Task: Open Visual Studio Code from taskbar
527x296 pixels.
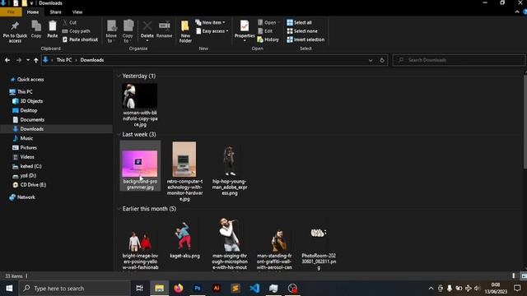Action: [254, 289]
